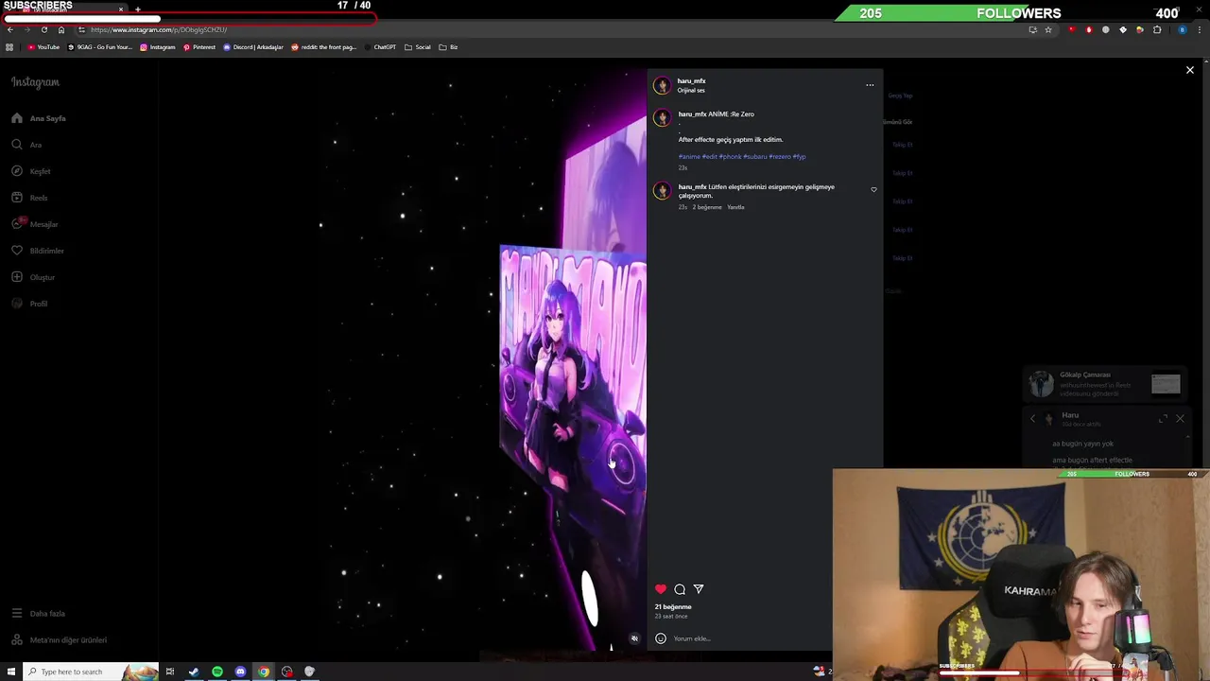This screenshot has height=681, width=1210.
Task: Go back in the browser
Action: point(10,29)
